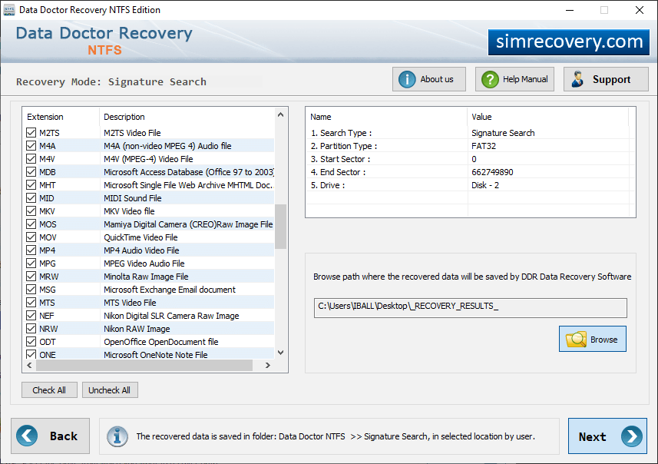The width and height of the screenshot is (658, 464).
Task: Disable the MHT extension checkbox
Action: pos(31,185)
